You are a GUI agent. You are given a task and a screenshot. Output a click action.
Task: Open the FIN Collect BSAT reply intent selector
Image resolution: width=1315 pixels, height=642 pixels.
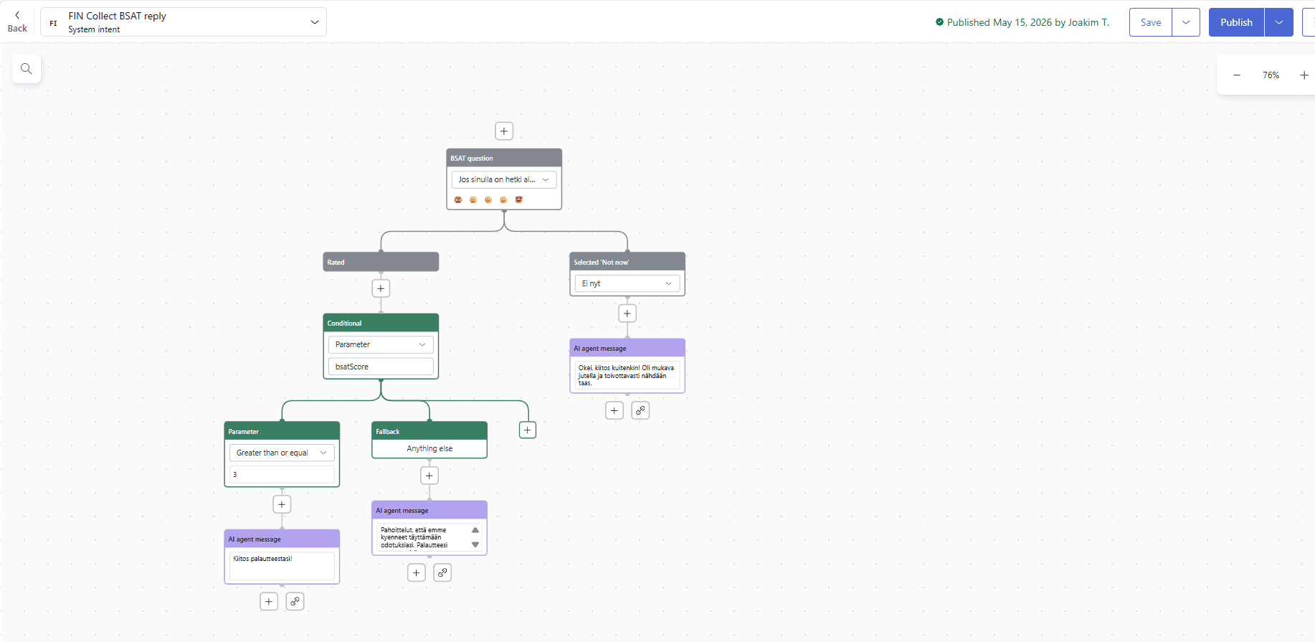tap(184, 22)
